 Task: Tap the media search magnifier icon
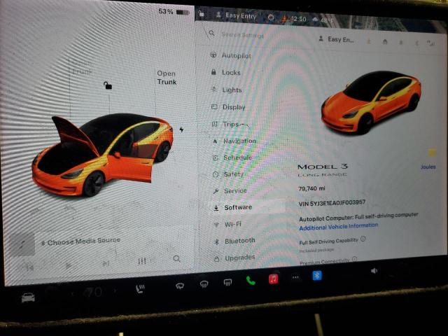click(176, 259)
